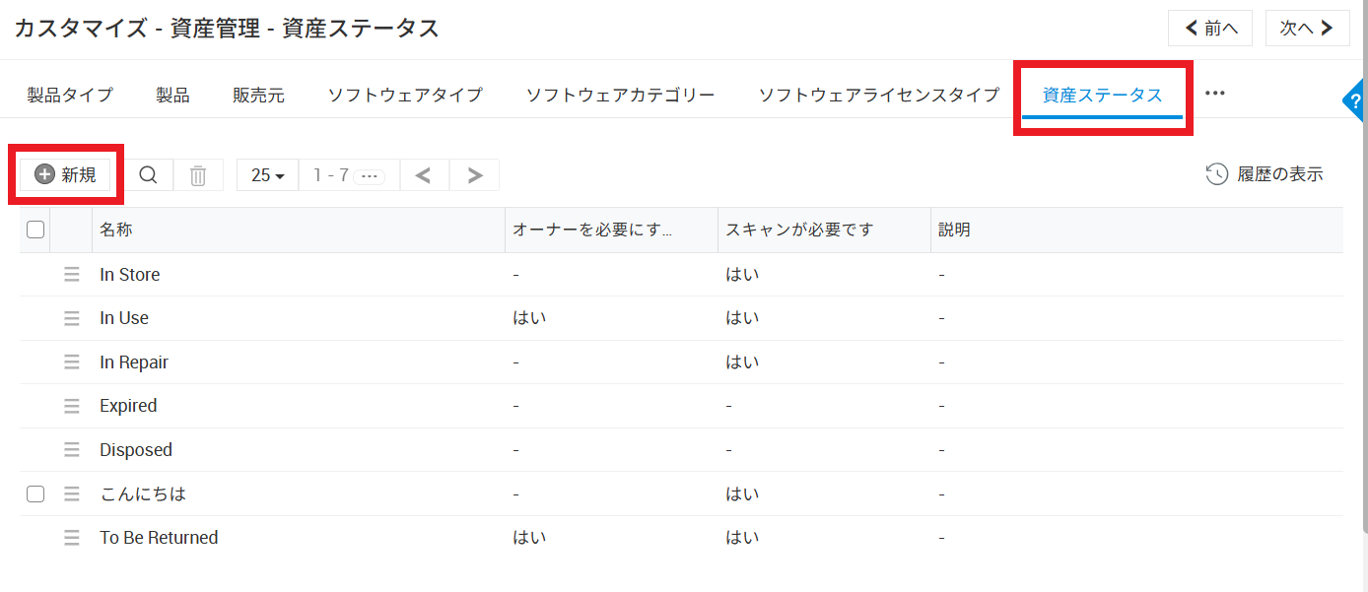Click drag handle icon for Expired row

(x=72, y=406)
